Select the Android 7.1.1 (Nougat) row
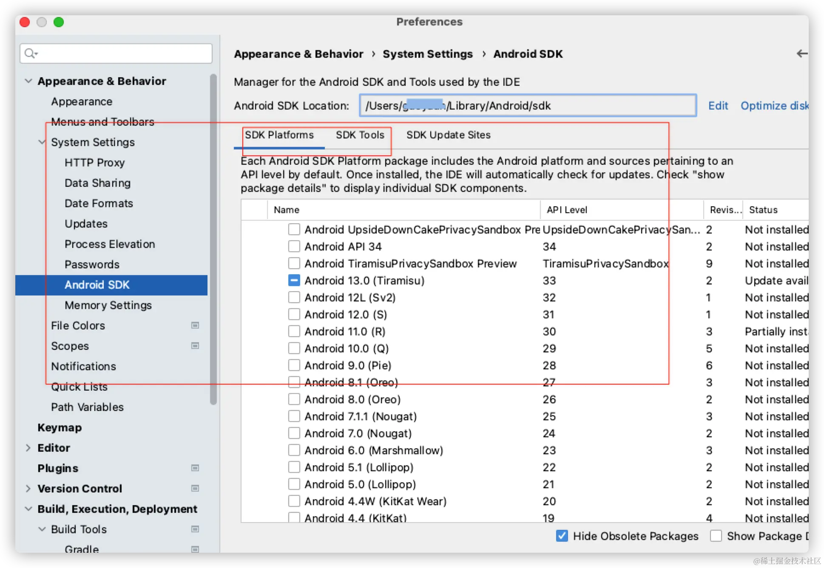 [525, 416]
